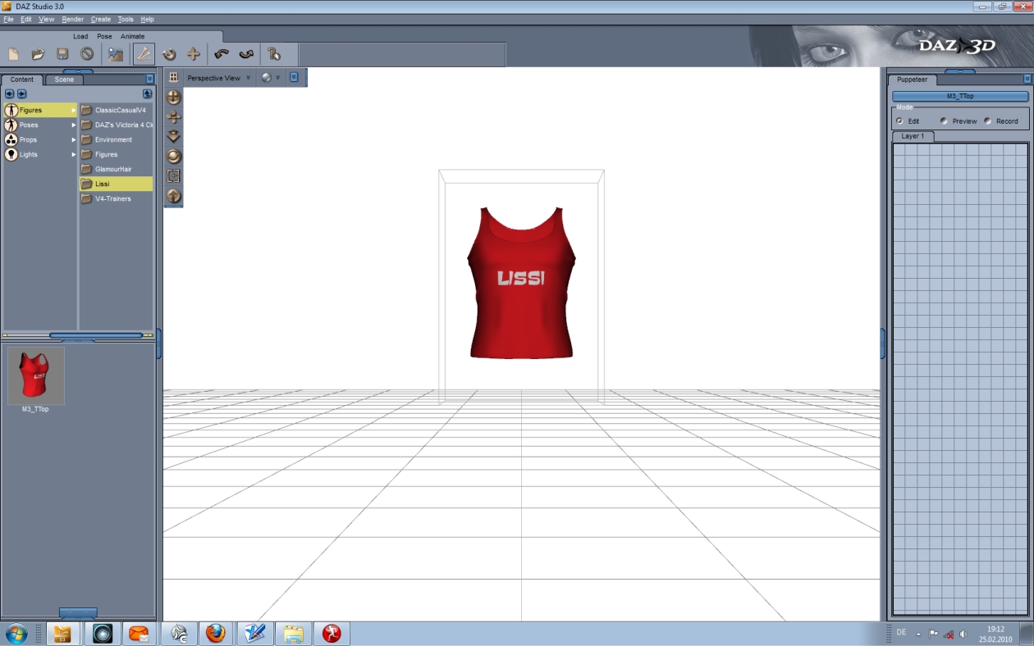
Task: Open the Render menu
Action: click(72, 19)
